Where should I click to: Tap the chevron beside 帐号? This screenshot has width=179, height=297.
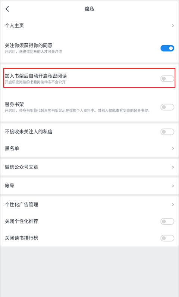(173, 186)
